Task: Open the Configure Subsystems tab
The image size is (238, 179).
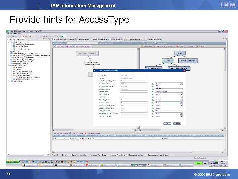Action: (63, 39)
